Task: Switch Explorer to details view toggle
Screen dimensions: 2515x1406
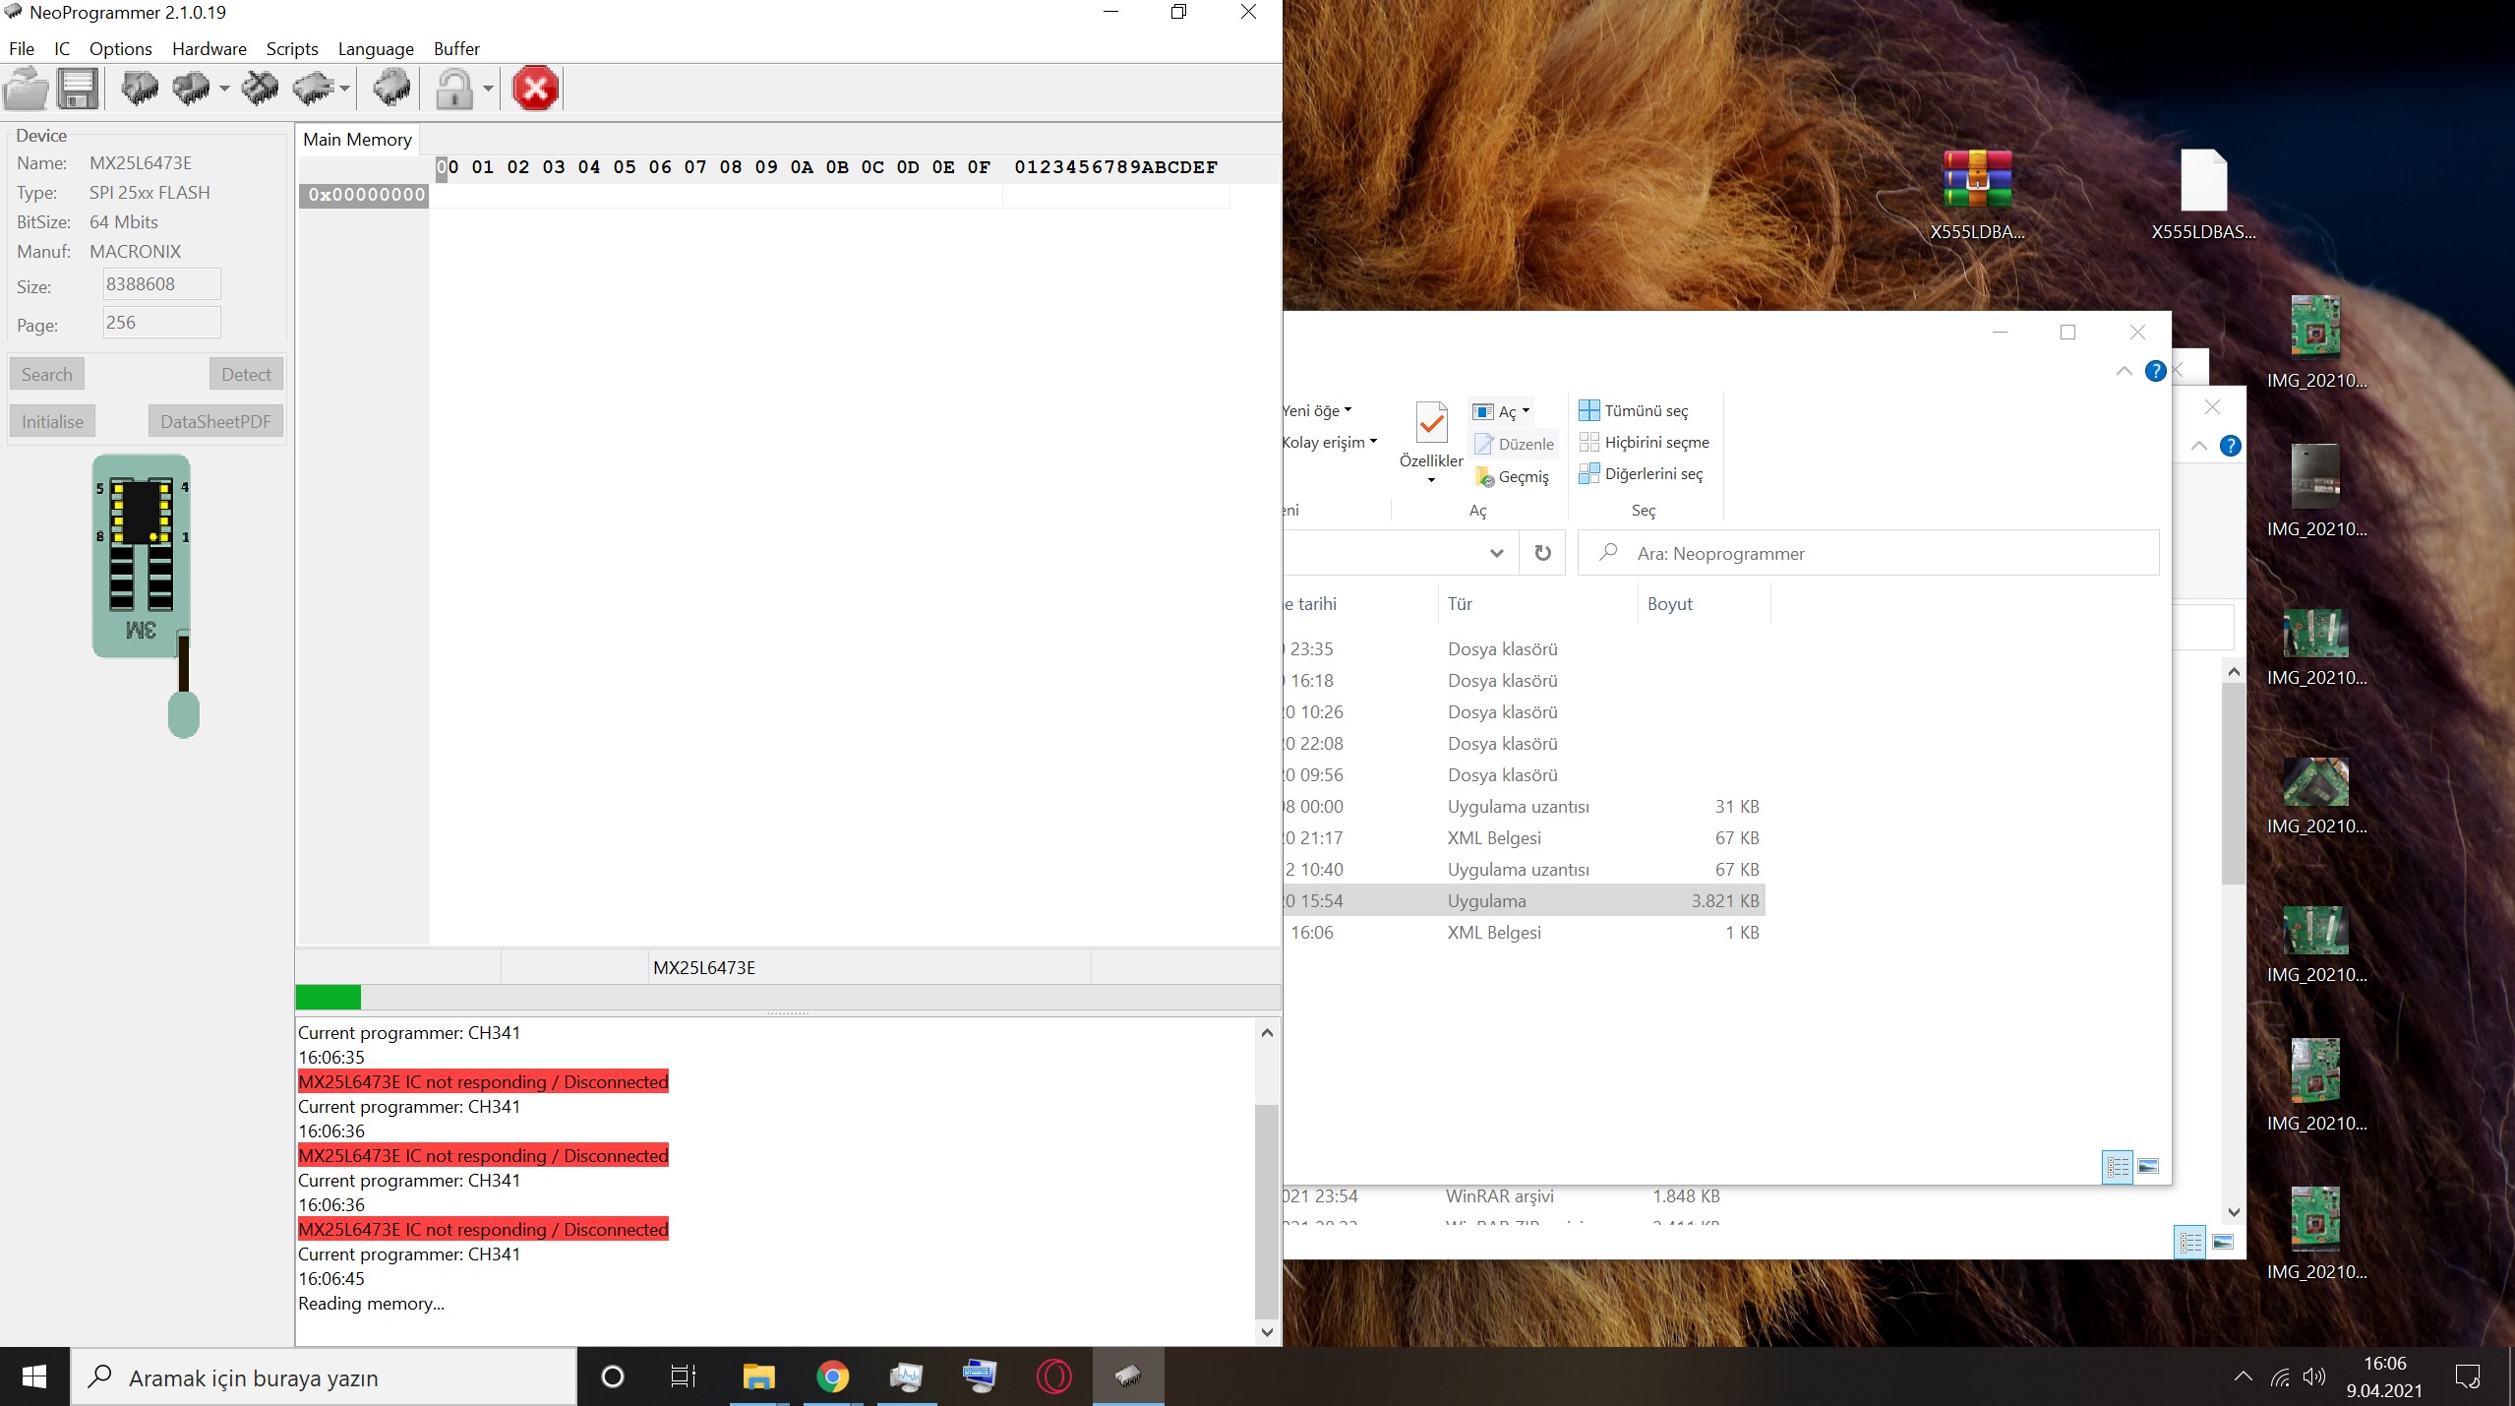Action: 2117,1167
